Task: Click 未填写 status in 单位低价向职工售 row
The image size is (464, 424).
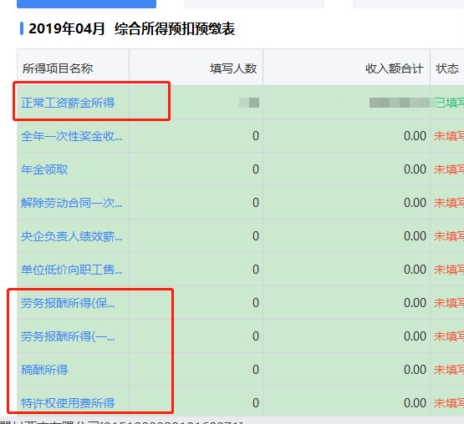Action: click(449, 270)
